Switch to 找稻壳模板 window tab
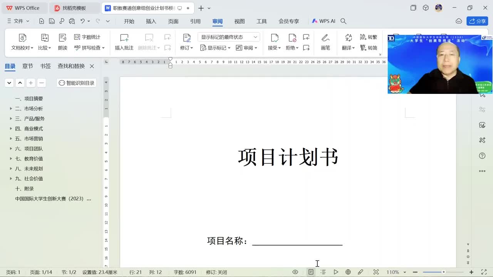493x277 pixels. 75,8
